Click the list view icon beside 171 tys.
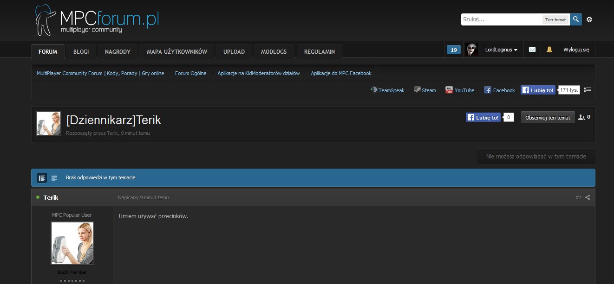 [588, 90]
